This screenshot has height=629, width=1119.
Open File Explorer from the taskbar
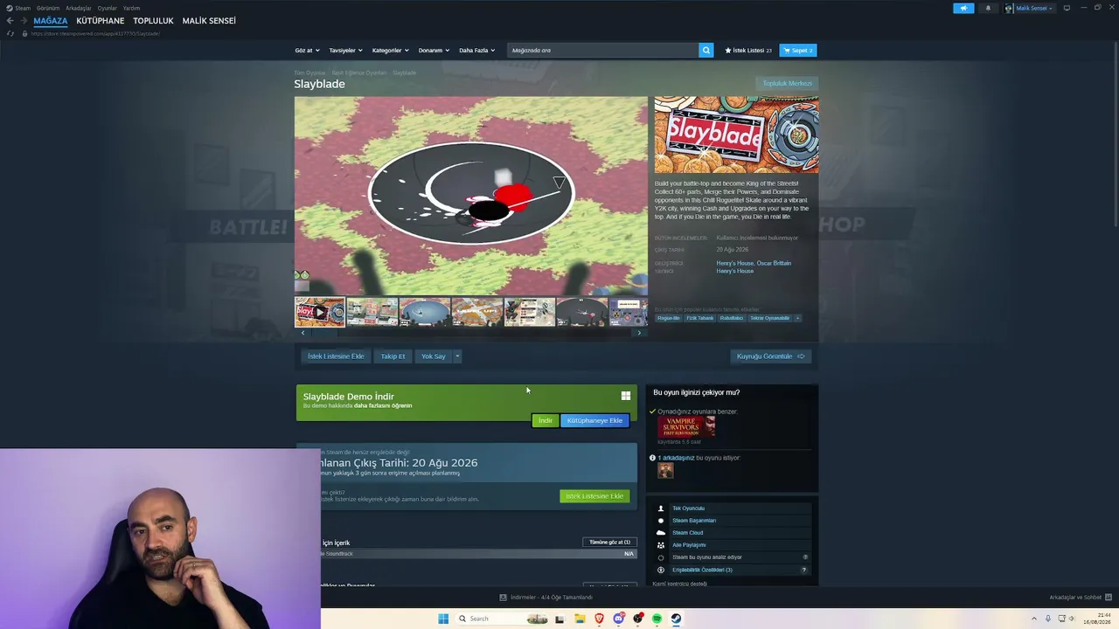580,619
